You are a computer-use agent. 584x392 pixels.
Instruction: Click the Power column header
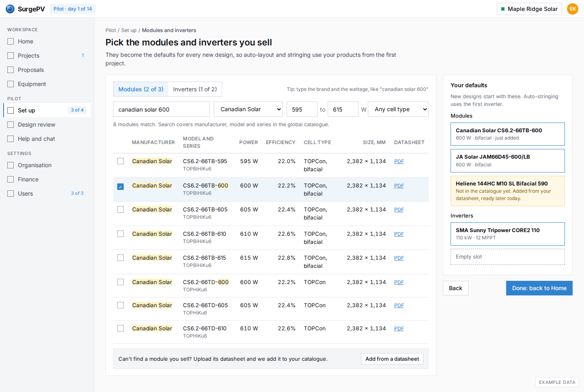pyautogui.click(x=249, y=142)
